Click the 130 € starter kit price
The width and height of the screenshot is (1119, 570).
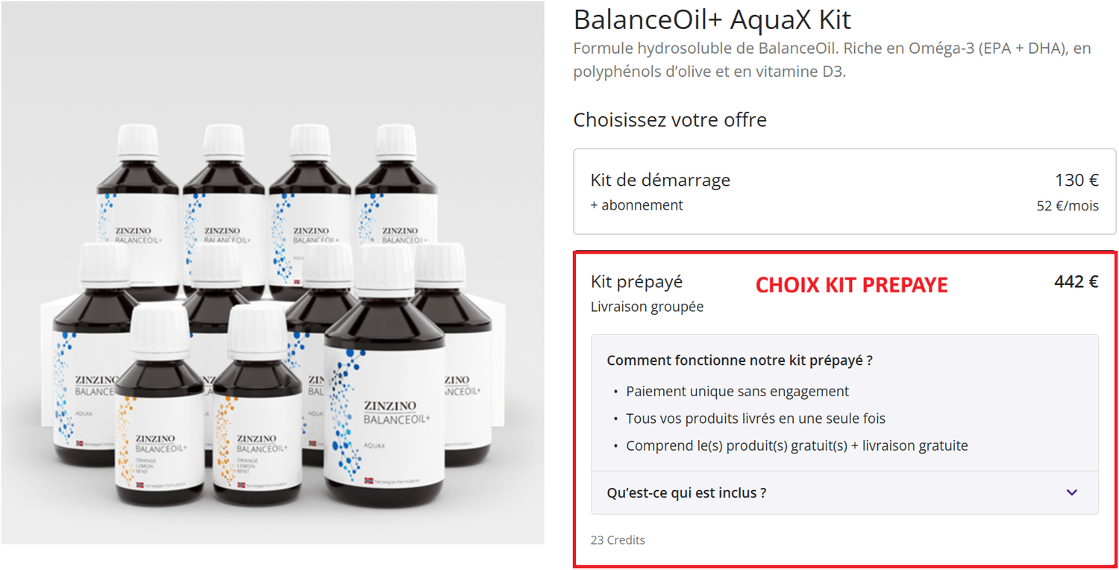[1076, 181]
